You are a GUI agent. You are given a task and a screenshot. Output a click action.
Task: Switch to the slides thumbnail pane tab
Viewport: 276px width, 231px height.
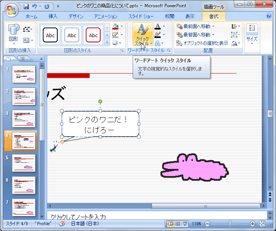(8, 59)
